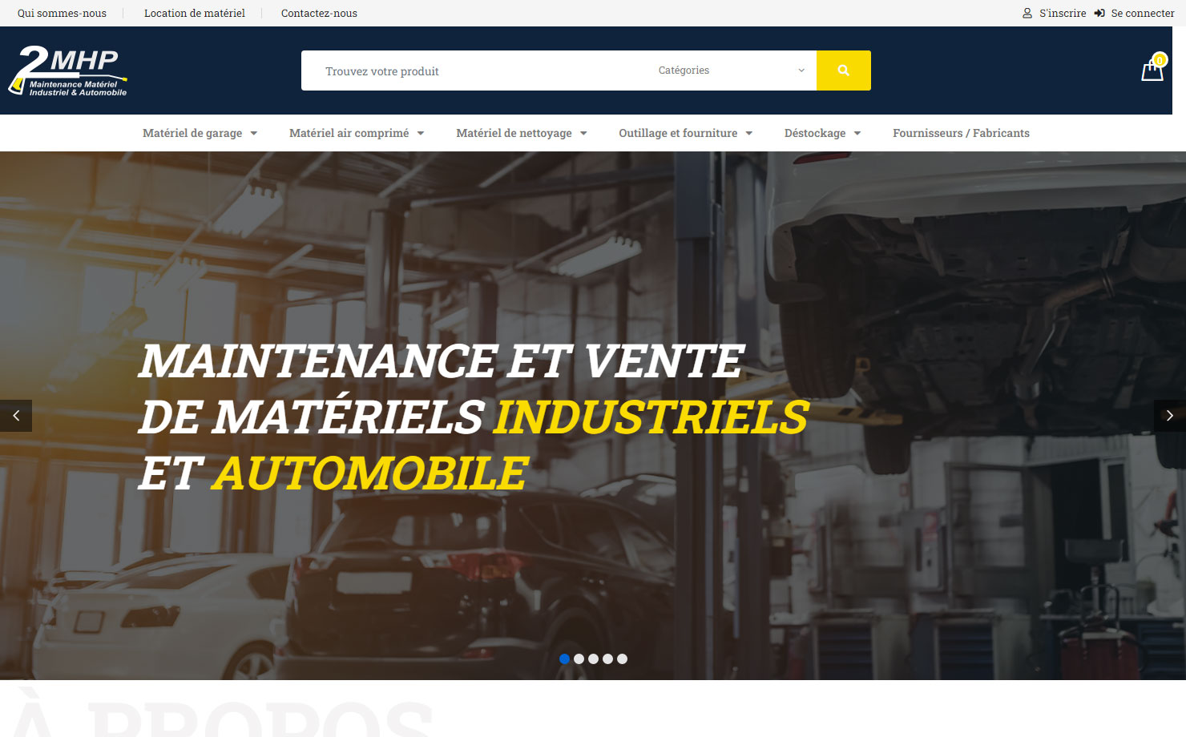The image size is (1186, 737).
Task: Open the shopping cart icon
Action: (1152, 71)
